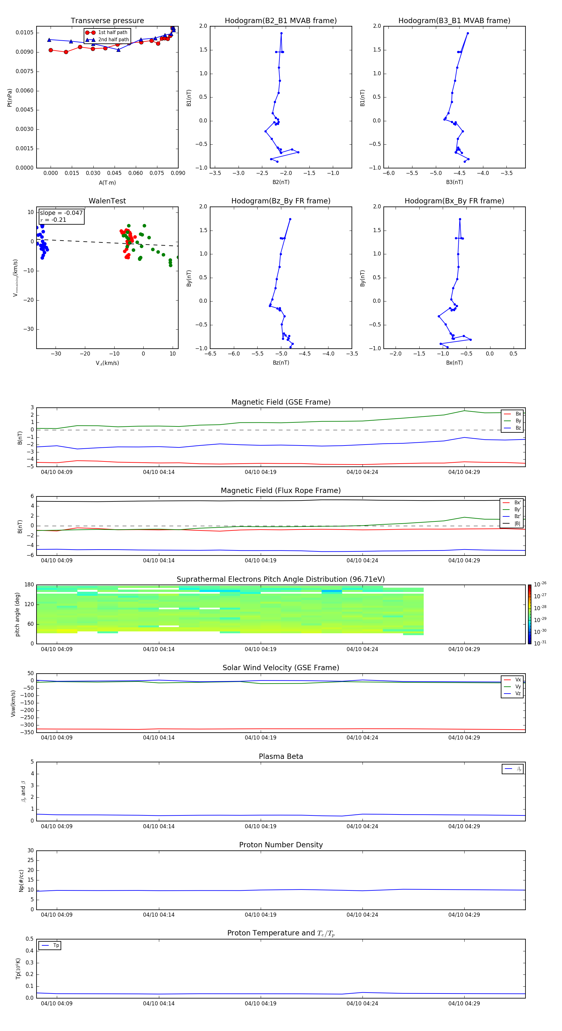562x1031 pixels.
Task: Click 'Solar Wind Velocity (GSE Frame)' title
Action: click(x=281, y=668)
